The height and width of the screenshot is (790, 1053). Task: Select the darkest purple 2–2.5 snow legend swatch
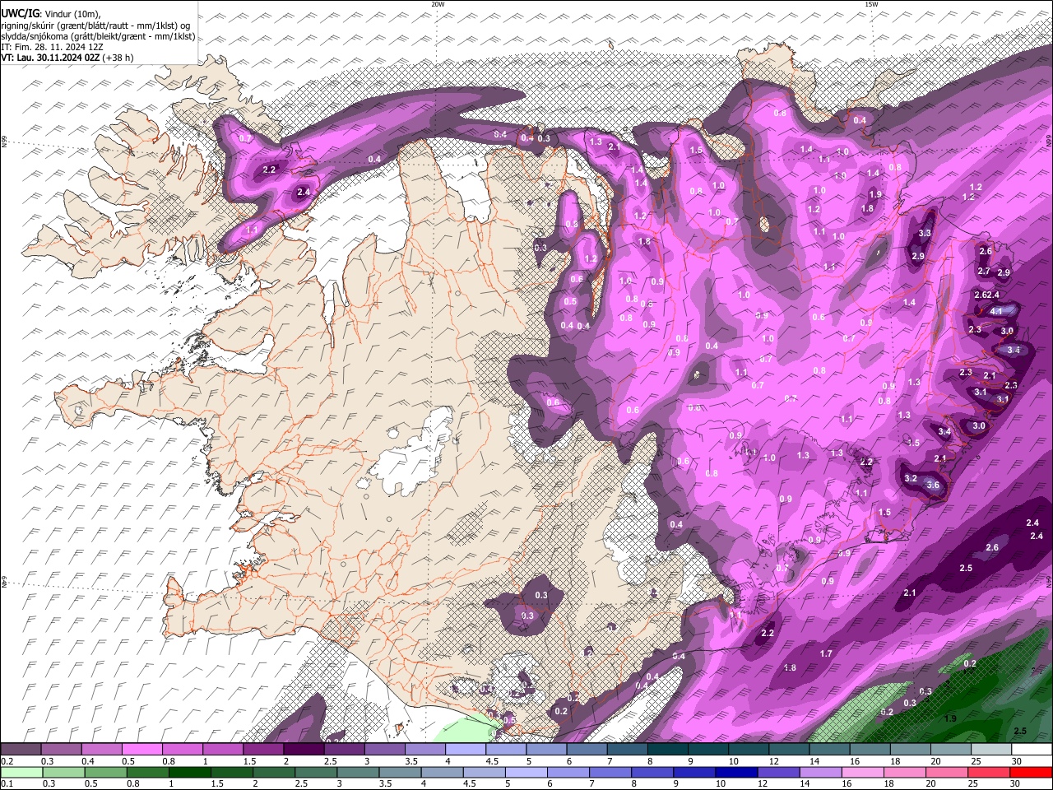tap(304, 749)
